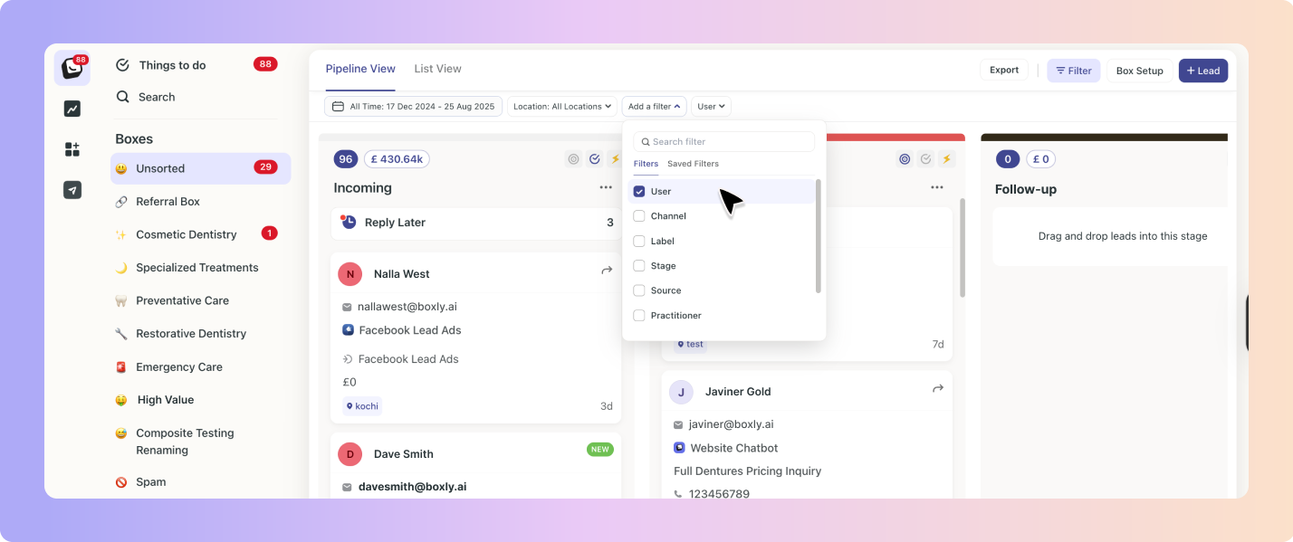Check the Stage filter checkbox
This screenshot has width=1293, height=542.
(639, 266)
